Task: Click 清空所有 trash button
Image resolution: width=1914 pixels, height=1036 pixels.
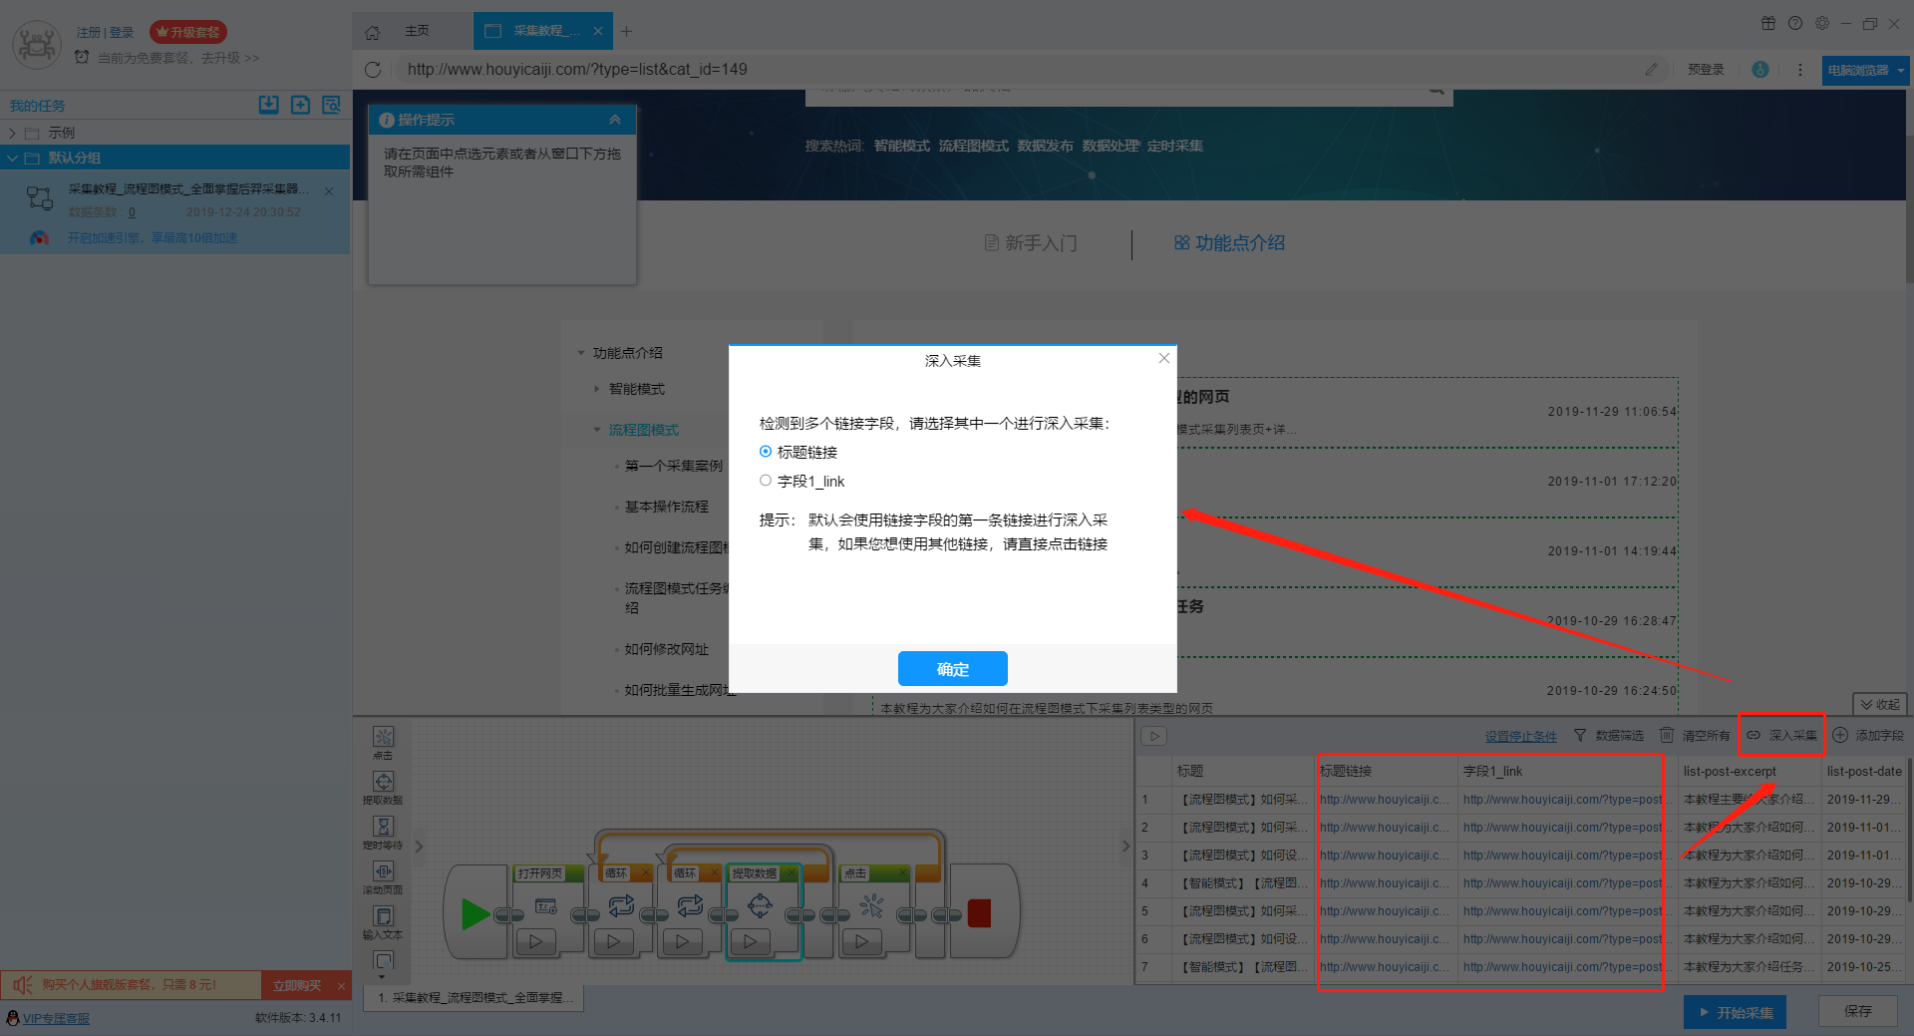Action: (1695, 736)
